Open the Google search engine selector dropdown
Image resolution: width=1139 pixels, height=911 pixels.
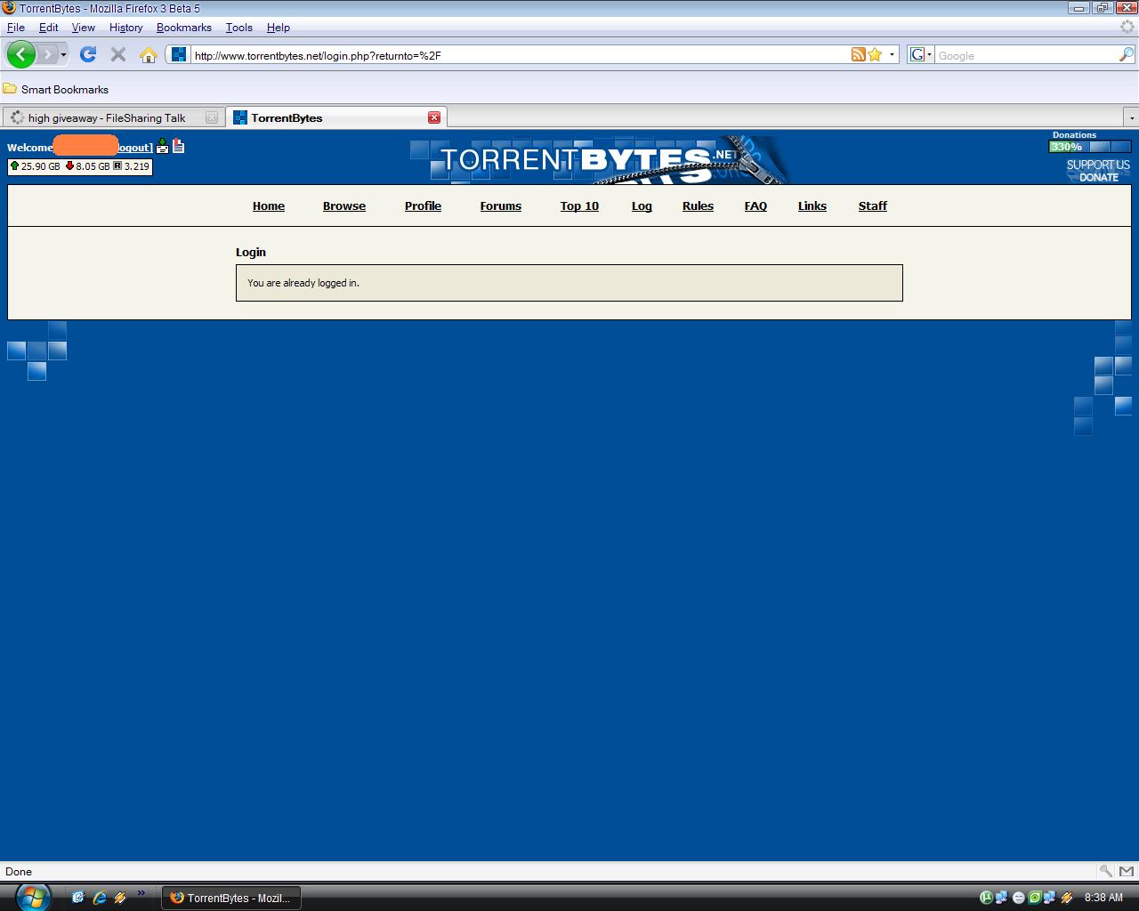(x=920, y=54)
